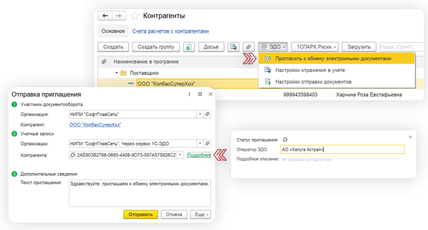
Task: Close the Отправка приглашения dialog
Action: (x=210, y=94)
